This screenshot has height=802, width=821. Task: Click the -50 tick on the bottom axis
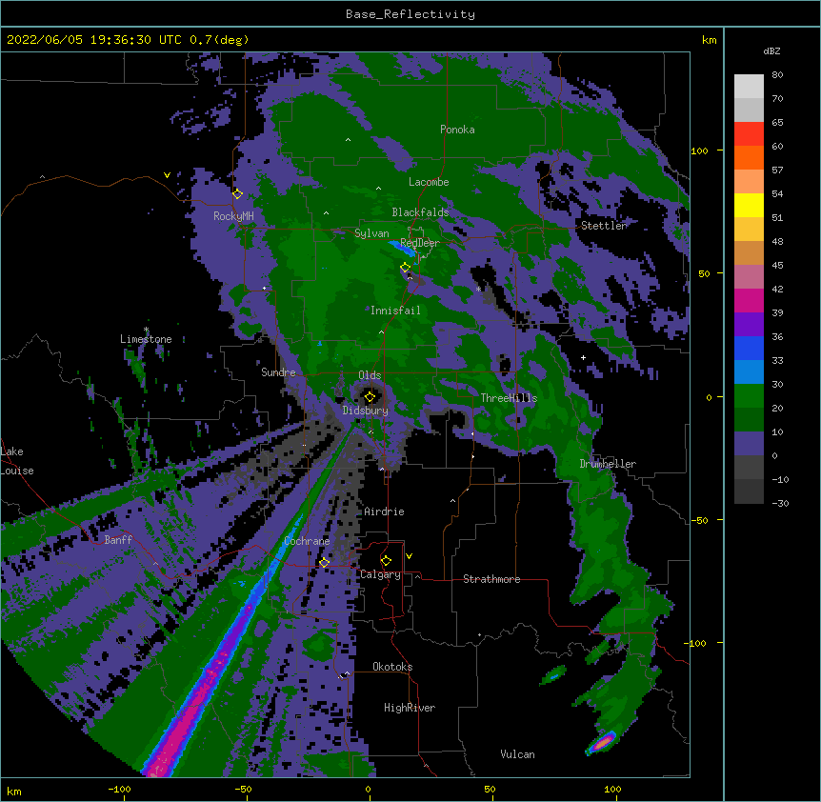pyautogui.click(x=243, y=789)
